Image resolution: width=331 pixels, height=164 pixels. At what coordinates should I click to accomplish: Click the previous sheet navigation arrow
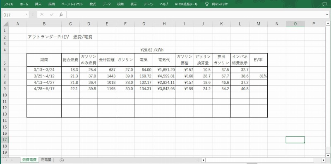6,160
